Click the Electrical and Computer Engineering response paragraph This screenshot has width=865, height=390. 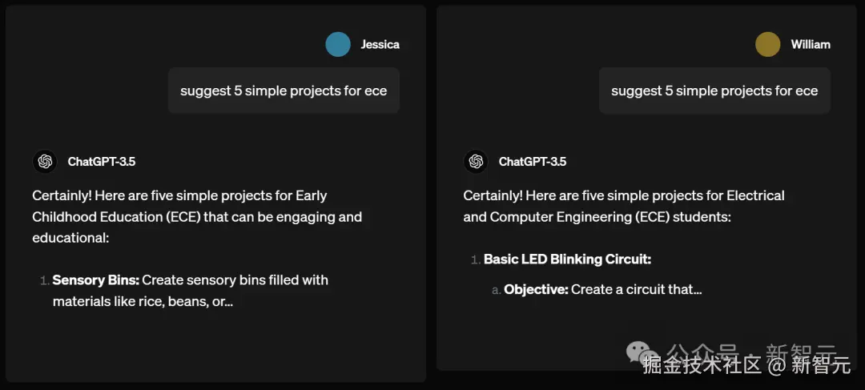pos(623,207)
